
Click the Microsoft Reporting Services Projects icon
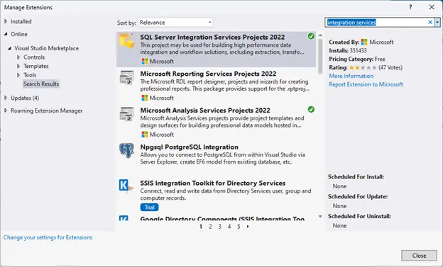126,77
